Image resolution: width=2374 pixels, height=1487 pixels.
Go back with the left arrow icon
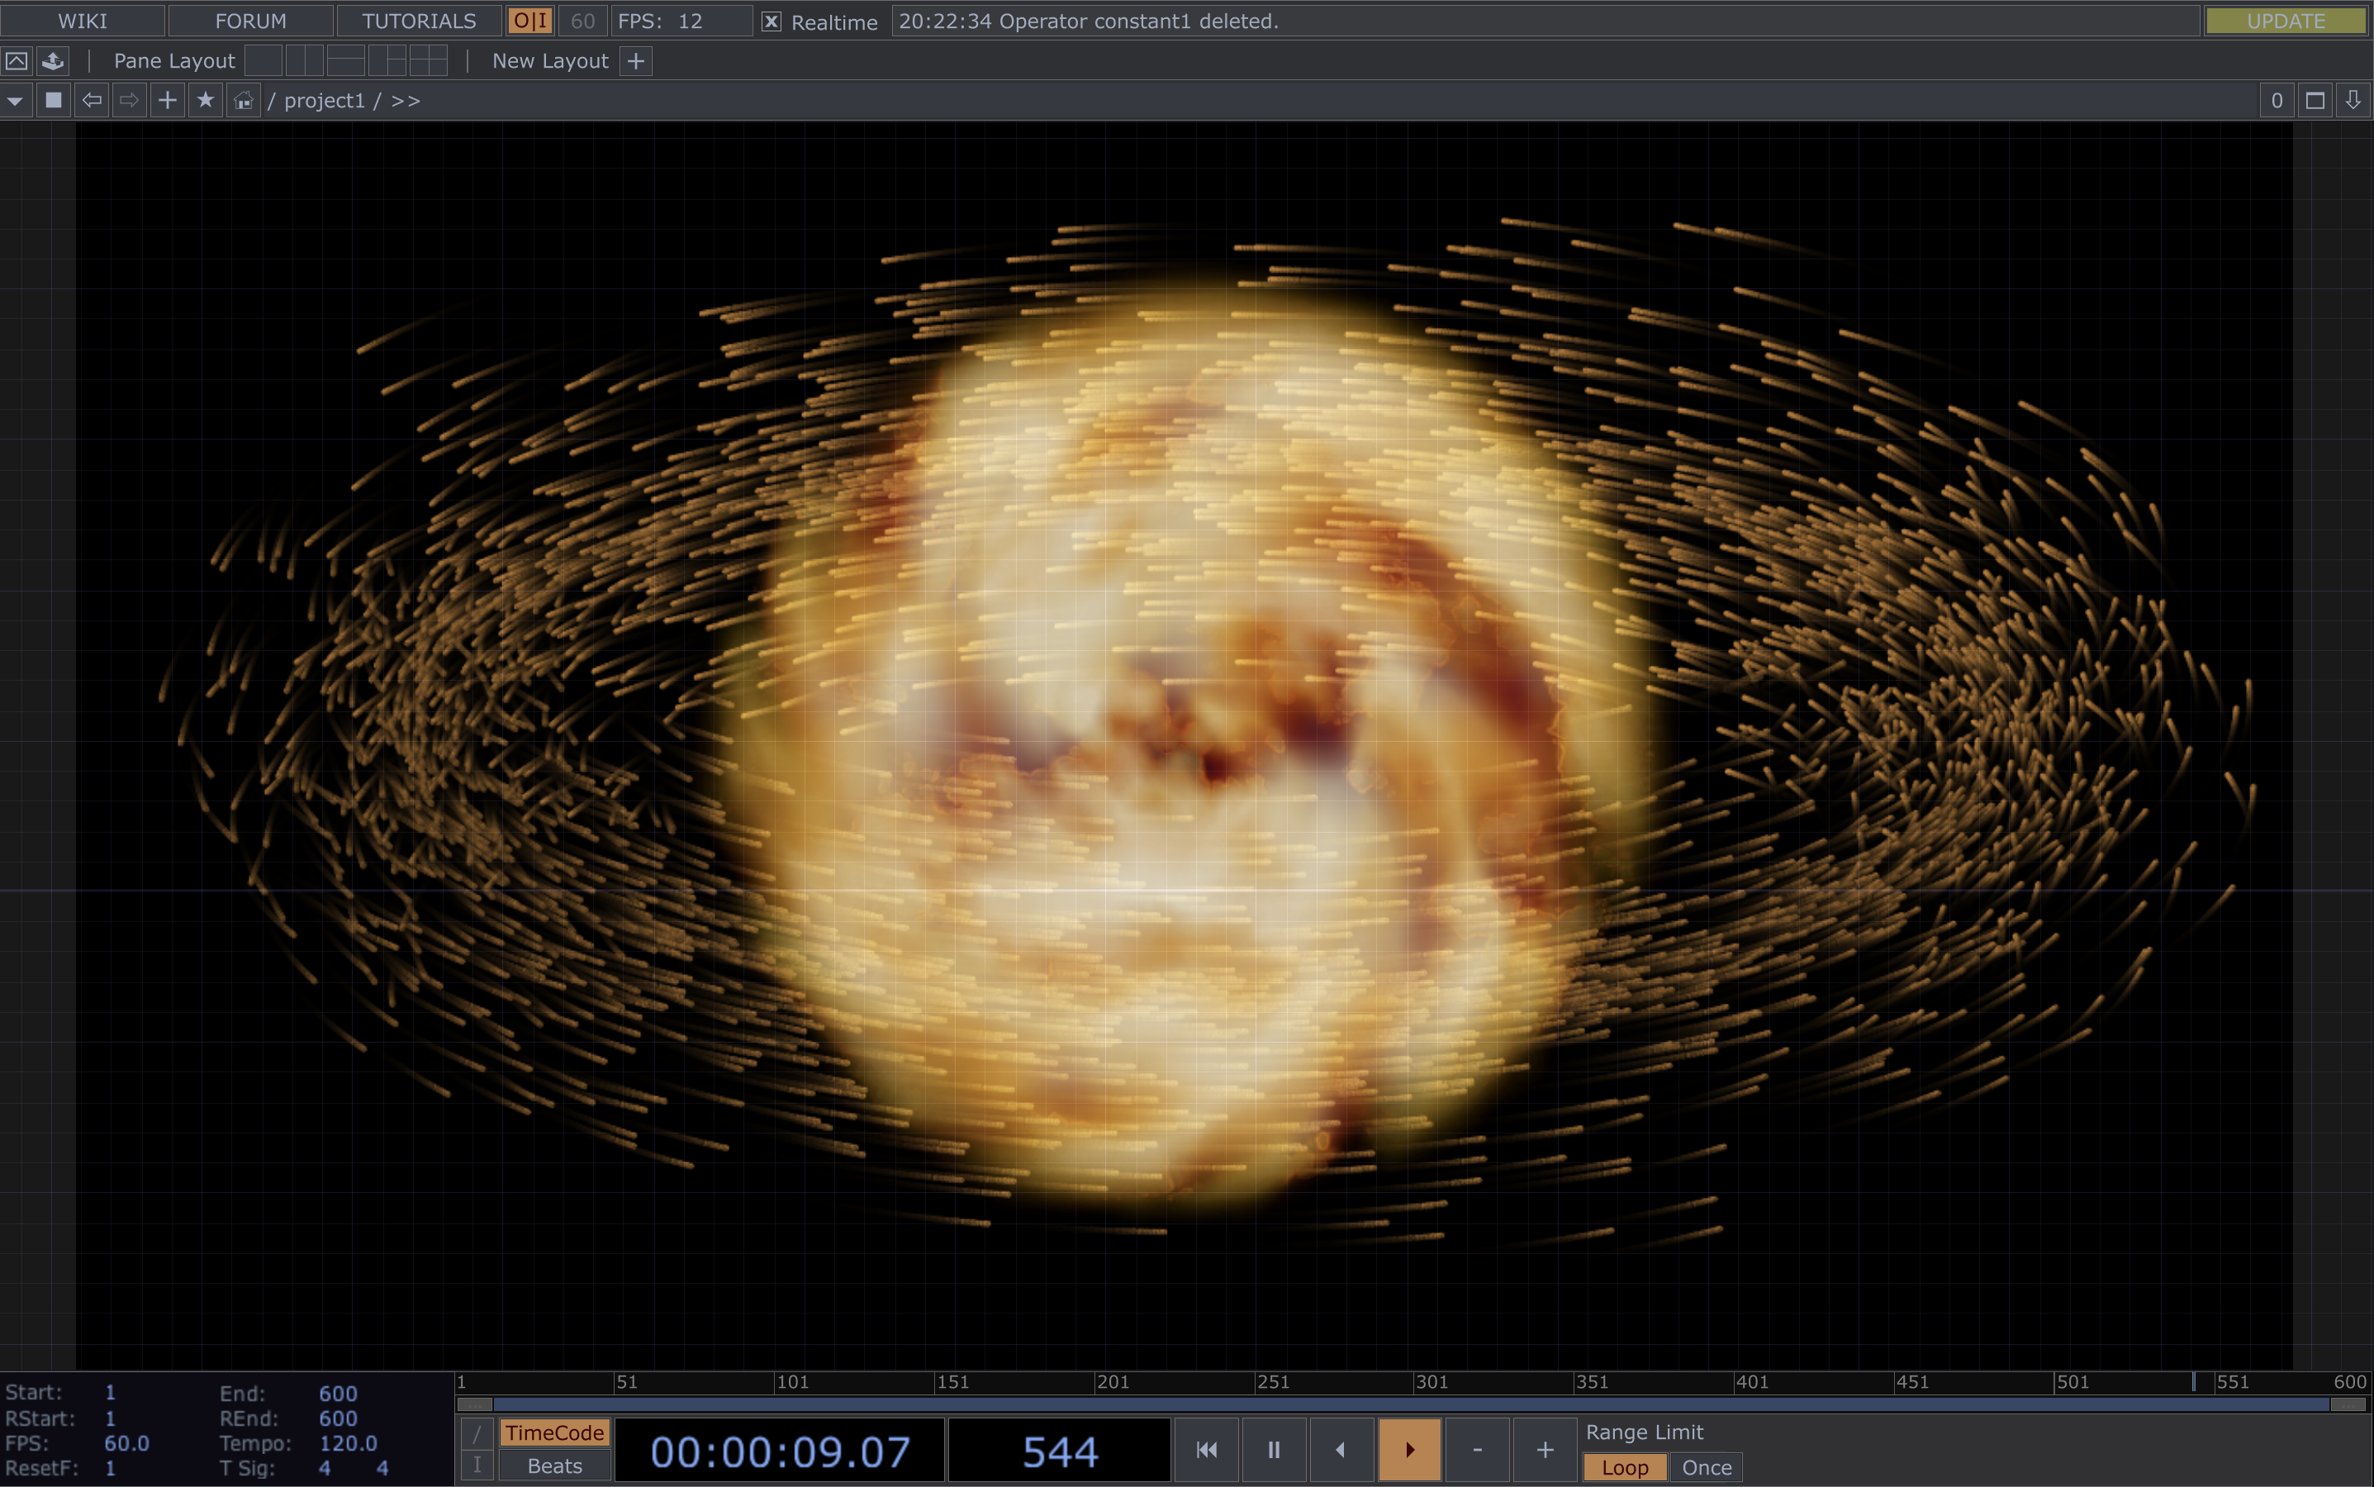[92, 100]
